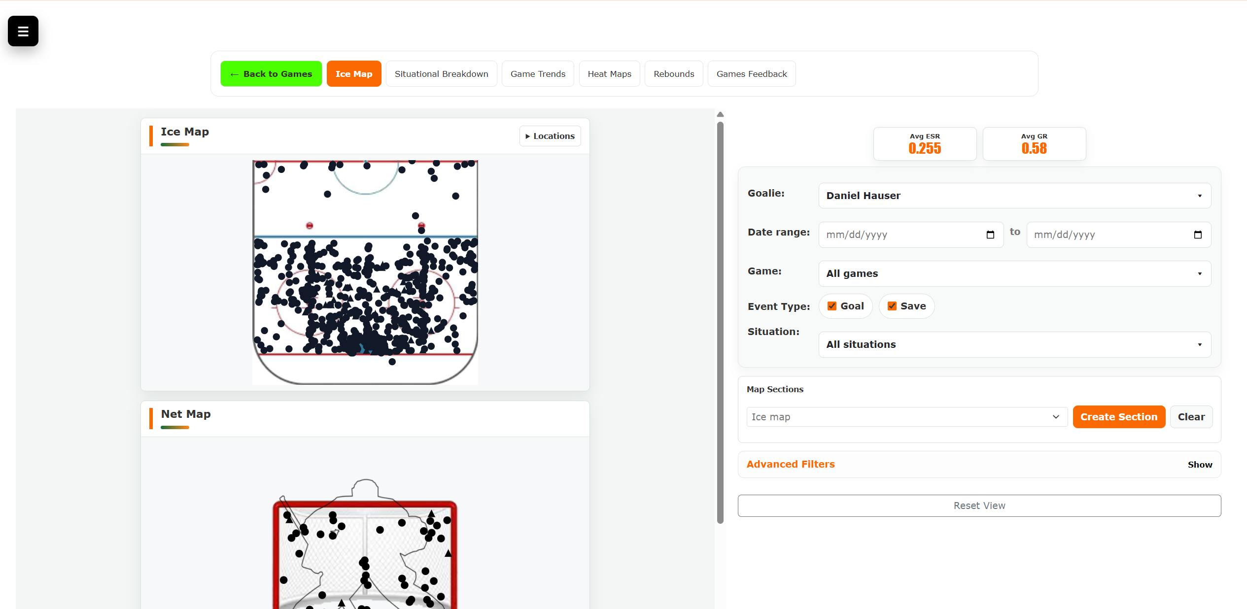1247x609 pixels.
Task: Open the Goalie dropdown
Action: click(1015, 196)
